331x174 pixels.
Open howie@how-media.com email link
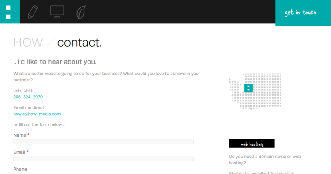coord(37,114)
